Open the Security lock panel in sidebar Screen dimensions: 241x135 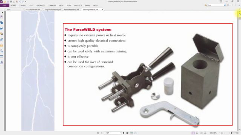pyautogui.click(x=2, y=45)
